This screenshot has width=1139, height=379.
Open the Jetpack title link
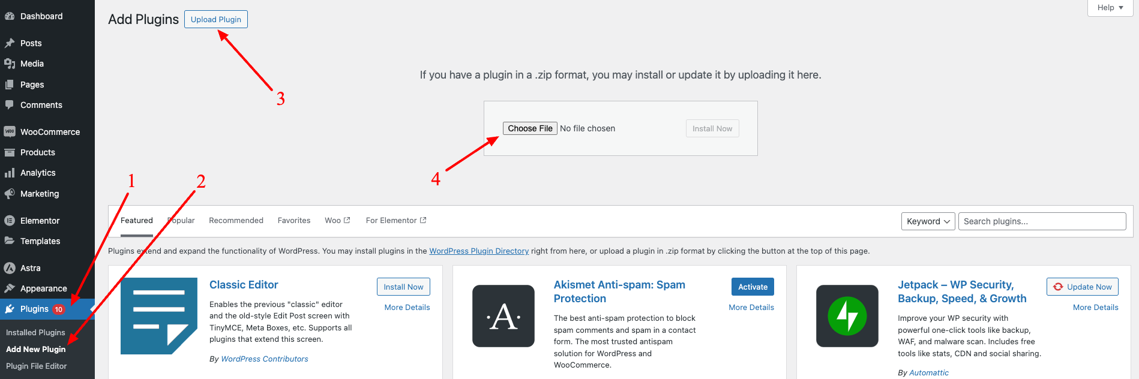[962, 291]
